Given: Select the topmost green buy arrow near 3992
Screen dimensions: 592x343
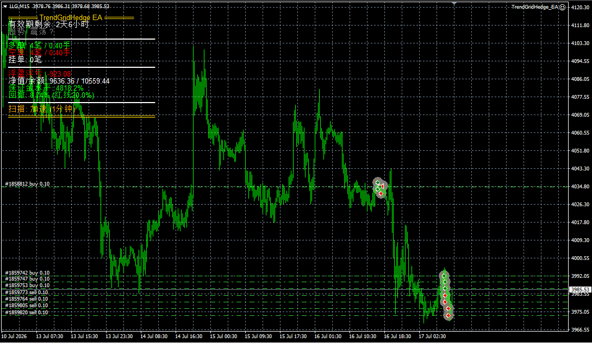Looking at the screenshot, I should coord(444,276).
